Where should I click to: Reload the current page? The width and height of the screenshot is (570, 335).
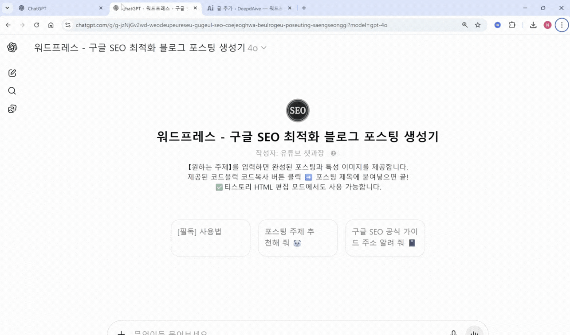point(36,25)
